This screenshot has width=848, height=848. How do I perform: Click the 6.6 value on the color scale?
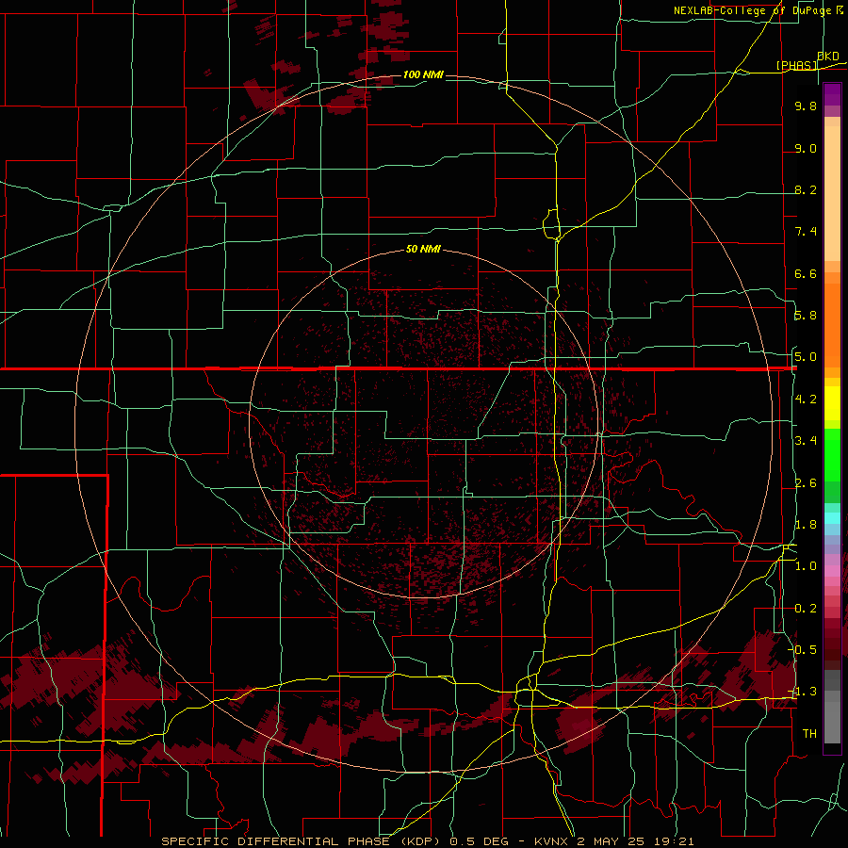pyautogui.click(x=806, y=274)
